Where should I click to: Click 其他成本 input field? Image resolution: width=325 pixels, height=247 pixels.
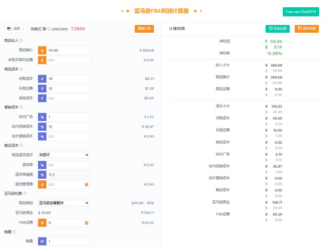pyautogui.click(x=68, y=98)
